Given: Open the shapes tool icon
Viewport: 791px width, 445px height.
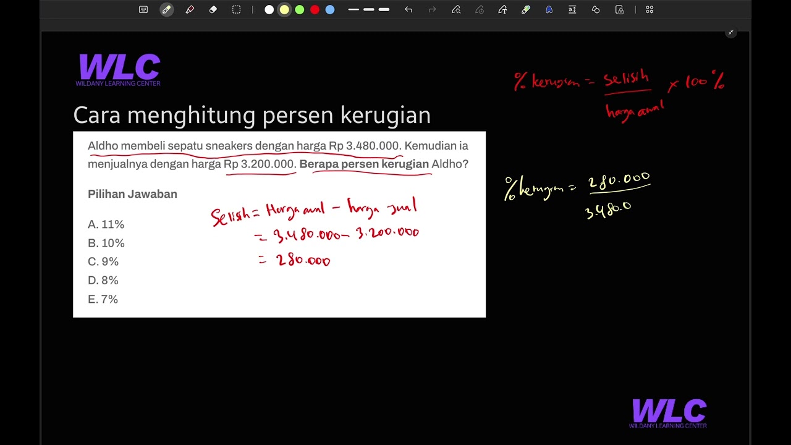Looking at the screenshot, I should 596,9.
